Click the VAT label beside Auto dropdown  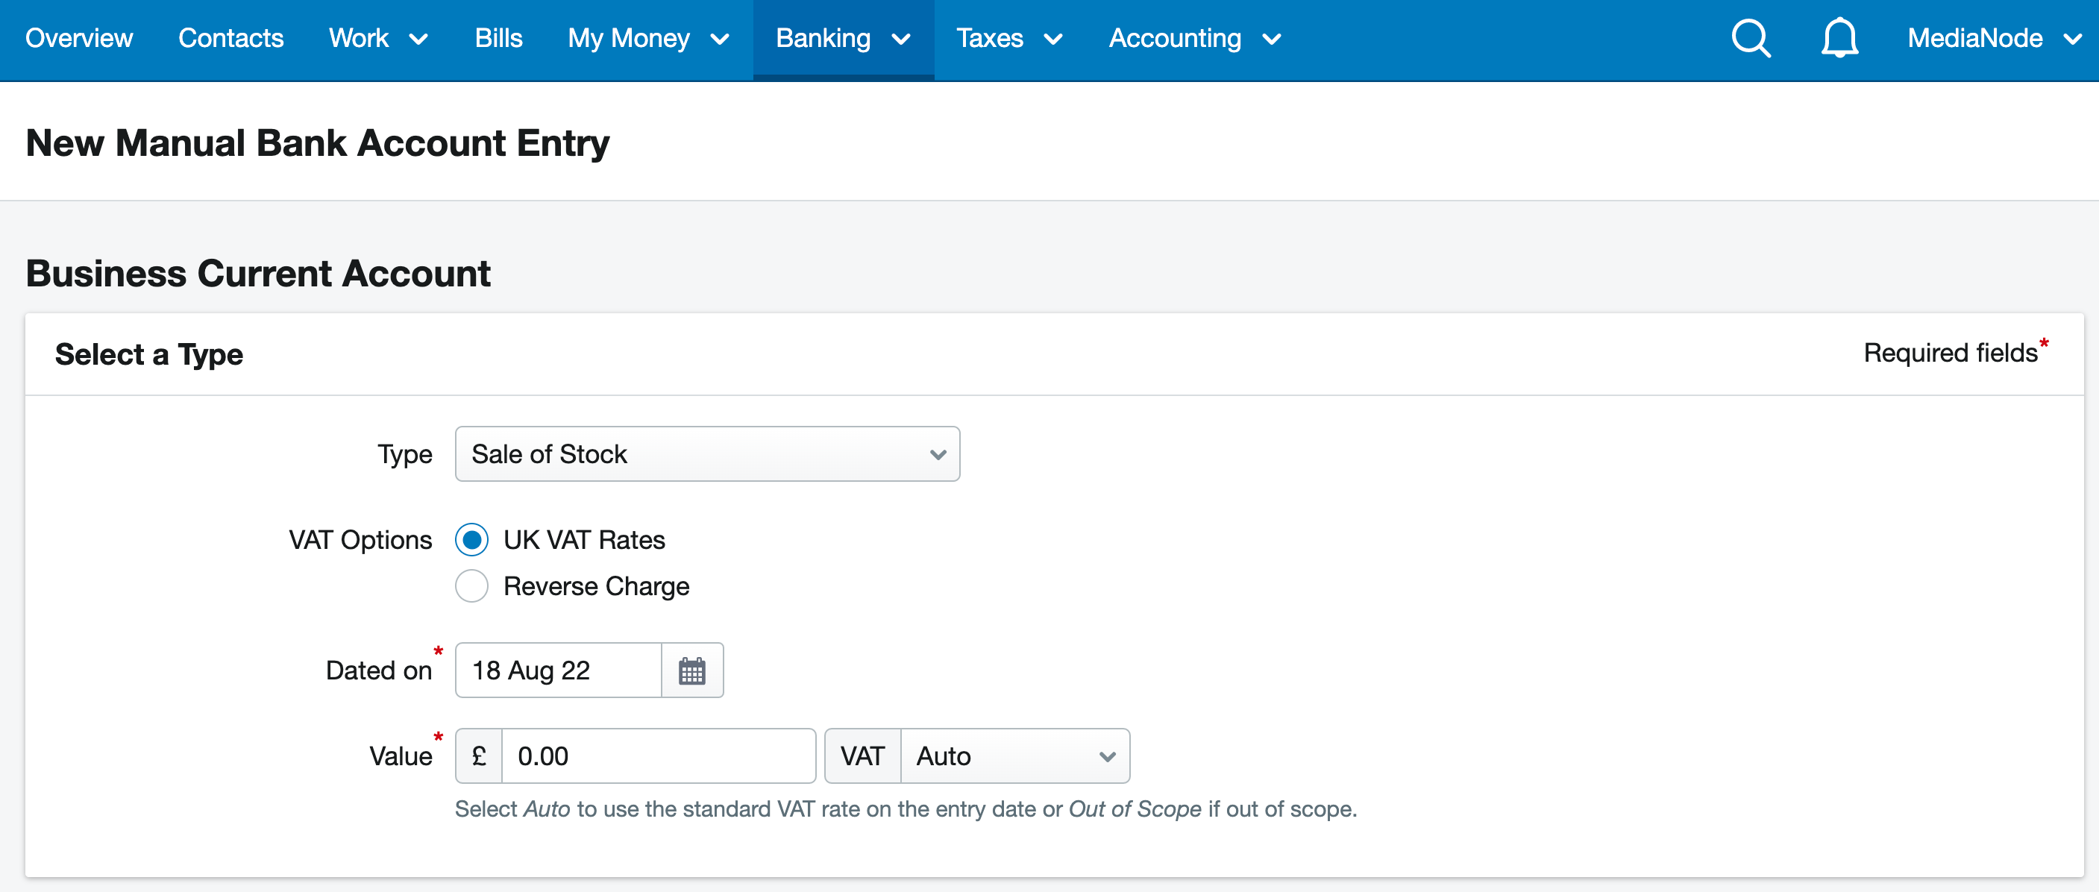pyautogui.click(x=863, y=757)
